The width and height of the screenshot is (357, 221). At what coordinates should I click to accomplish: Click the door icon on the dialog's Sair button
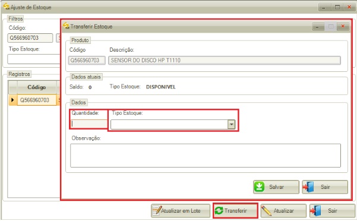[x=308, y=187]
